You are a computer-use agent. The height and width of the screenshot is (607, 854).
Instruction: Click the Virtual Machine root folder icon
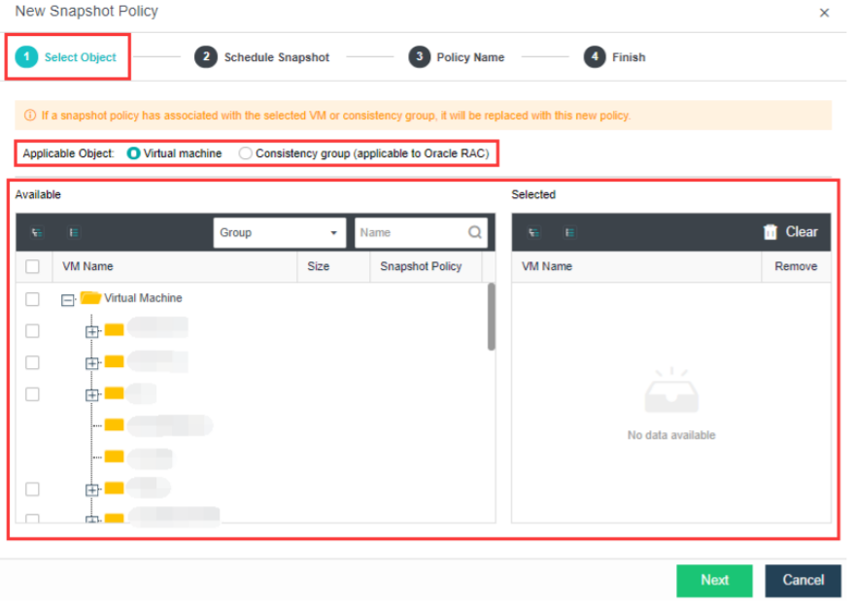click(x=91, y=300)
